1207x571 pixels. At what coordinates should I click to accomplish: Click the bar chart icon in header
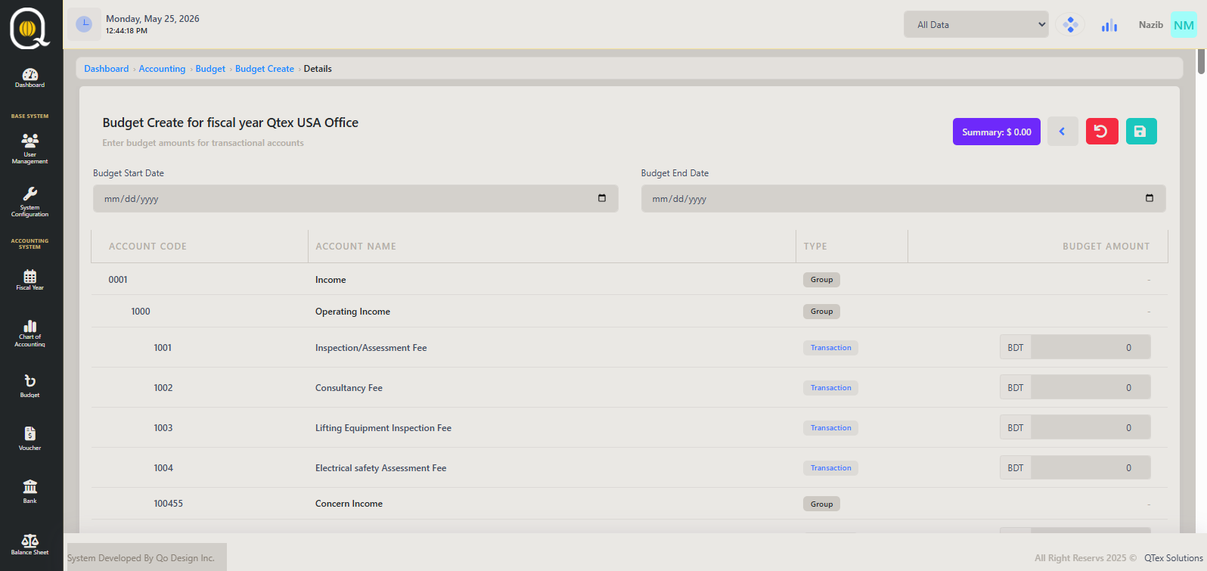tap(1109, 25)
